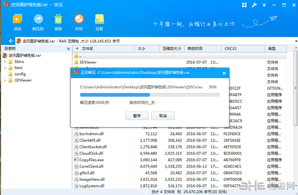Sort by 文件名 column header
This screenshot has height=195, width=298.
[x=104, y=49]
